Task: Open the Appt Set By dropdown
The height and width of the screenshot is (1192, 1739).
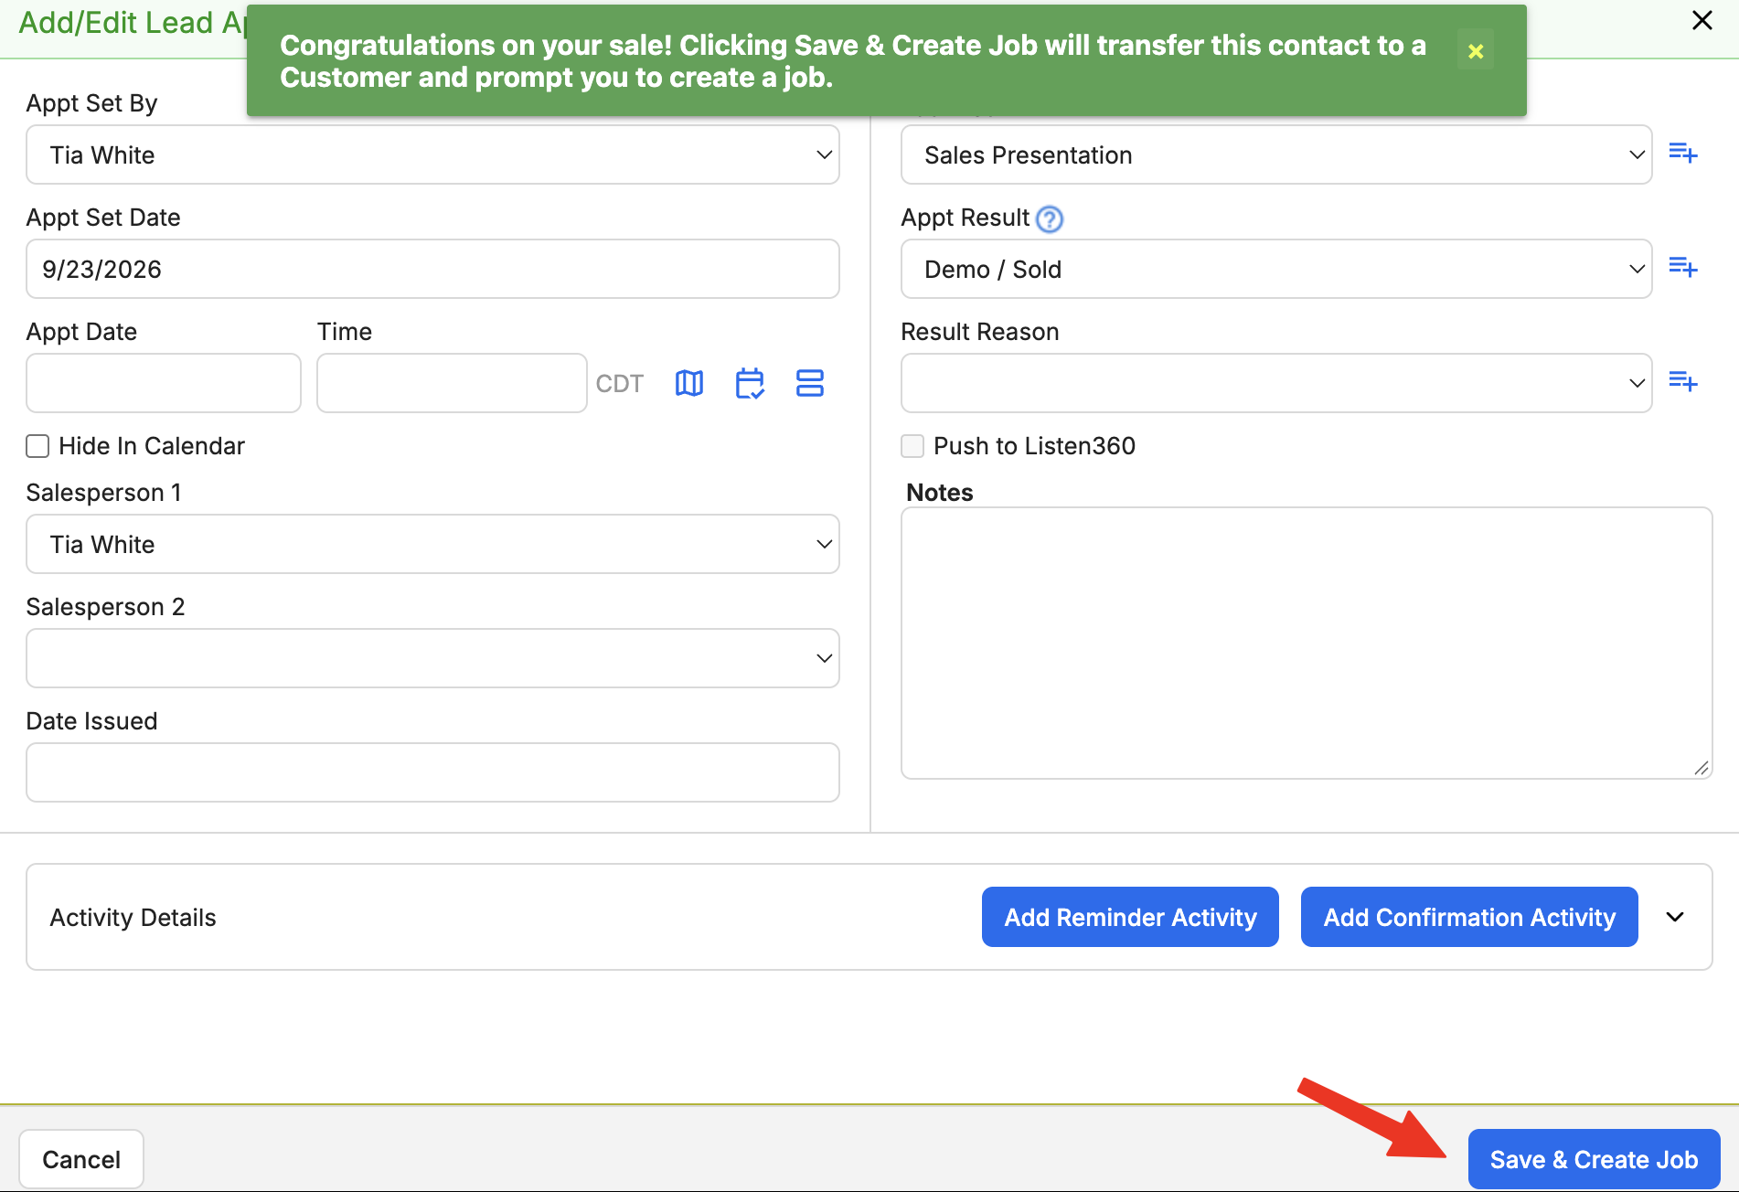Action: pyautogui.click(x=432, y=154)
